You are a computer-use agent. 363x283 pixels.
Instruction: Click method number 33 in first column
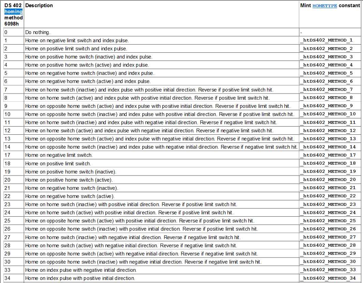(x=8, y=270)
